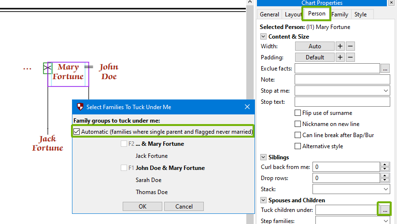This screenshot has height=224, width=397.
Task: Toggle Nickname on new line
Action: [x=298, y=124]
